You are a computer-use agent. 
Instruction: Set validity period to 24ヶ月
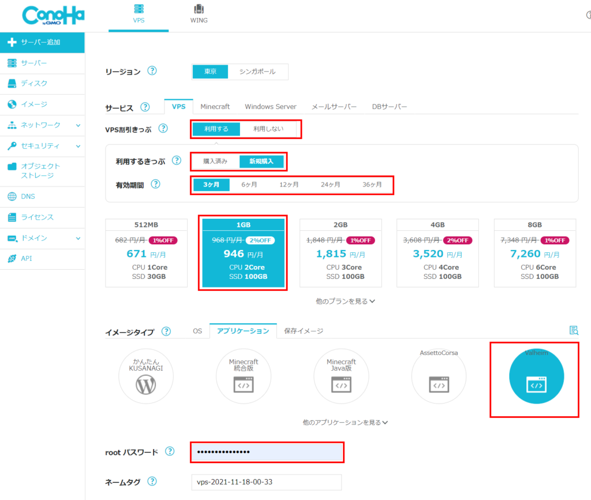(331, 185)
